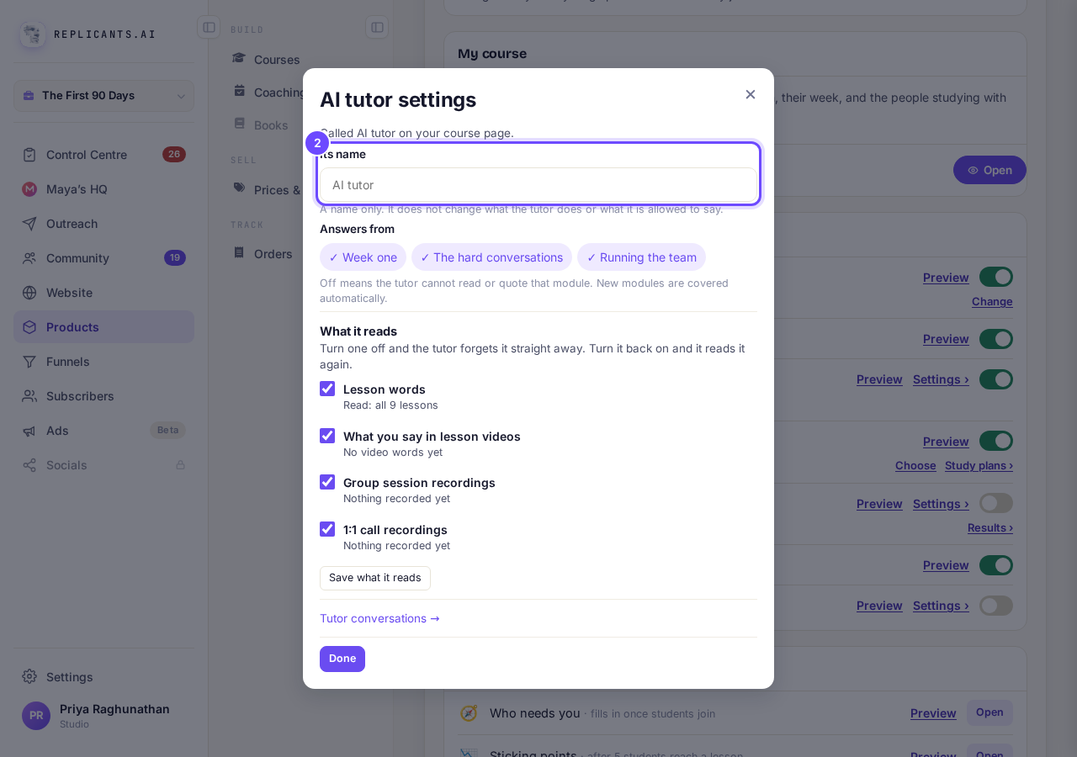Click the Settings gear icon

[29, 676]
